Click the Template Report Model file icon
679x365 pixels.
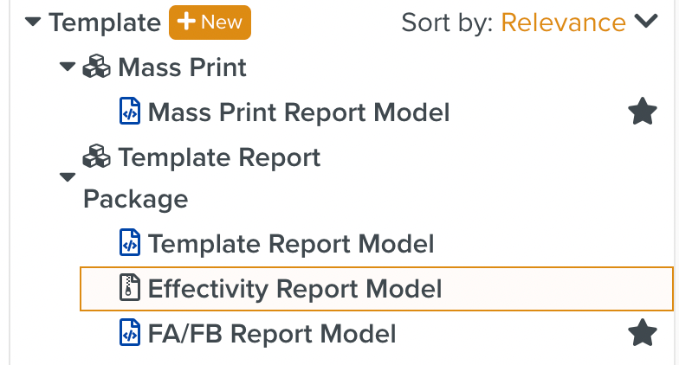pos(129,244)
